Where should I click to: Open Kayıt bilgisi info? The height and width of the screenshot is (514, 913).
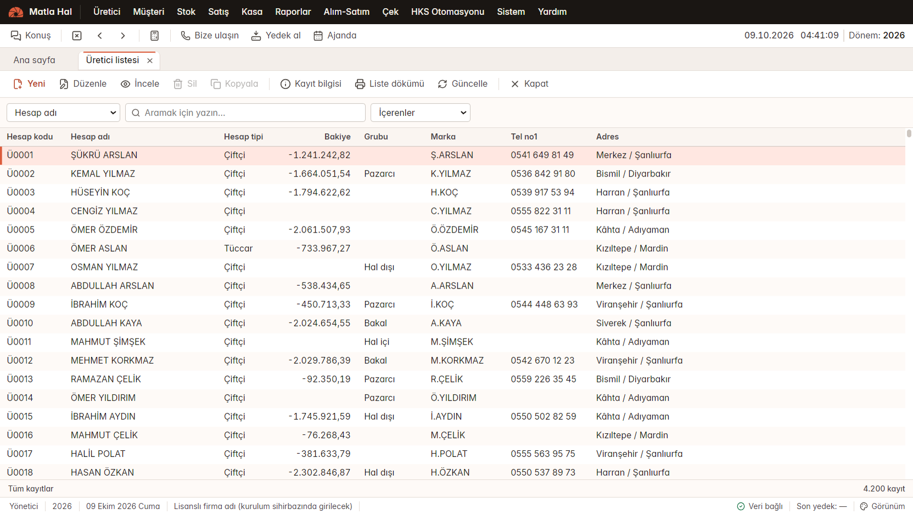point(311,84)
